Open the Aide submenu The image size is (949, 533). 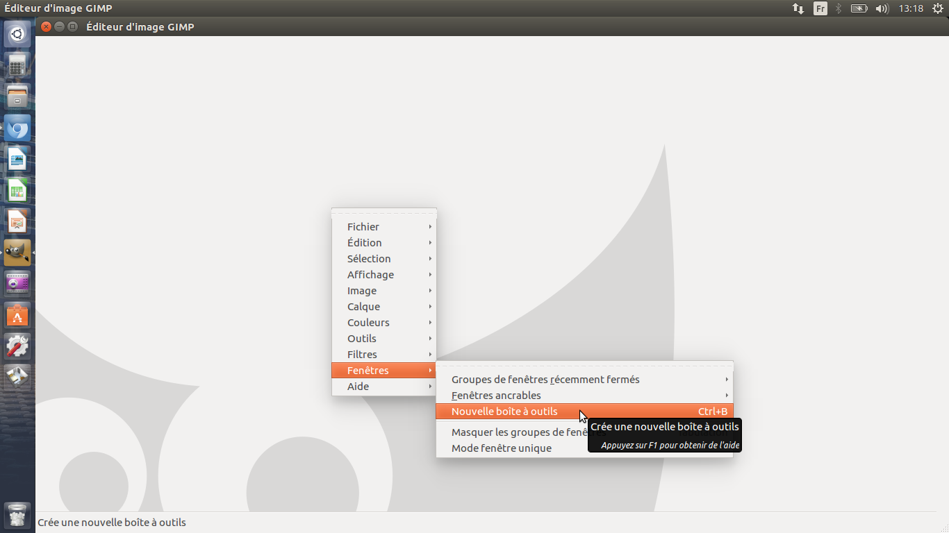pyautogui.click(x=384, y=387)
